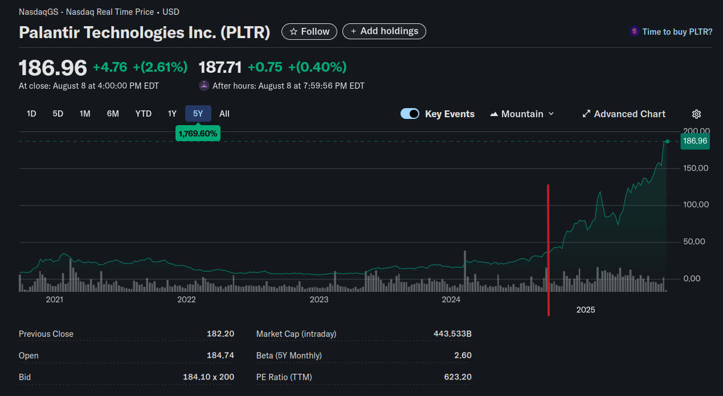Click the 186.96 price tag on chart
Image resolution: width=723 pixels, height=396 pixels.
695,141
